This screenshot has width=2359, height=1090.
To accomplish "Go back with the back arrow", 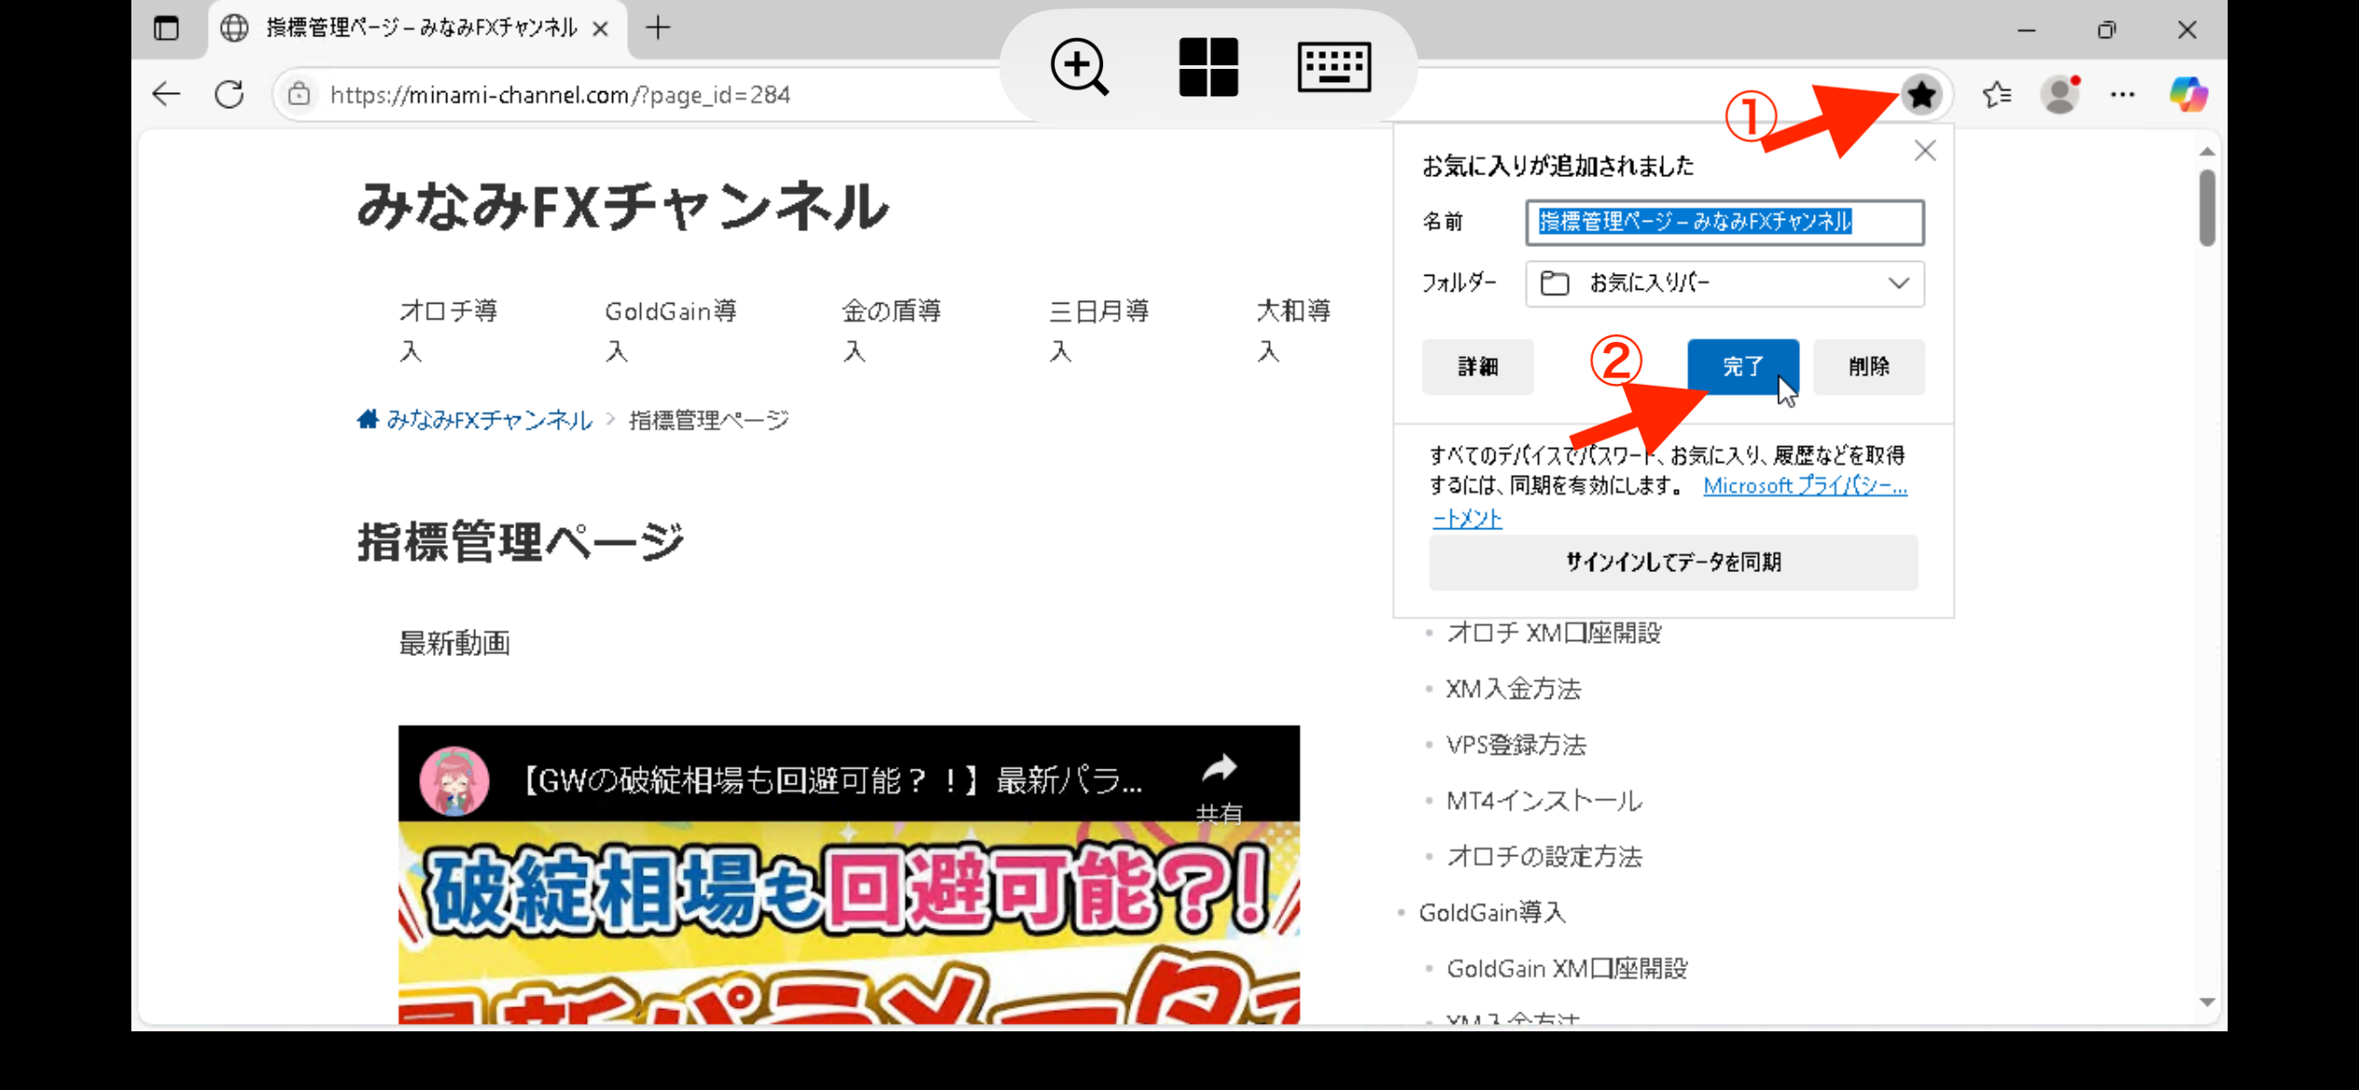I will point(166,94).
